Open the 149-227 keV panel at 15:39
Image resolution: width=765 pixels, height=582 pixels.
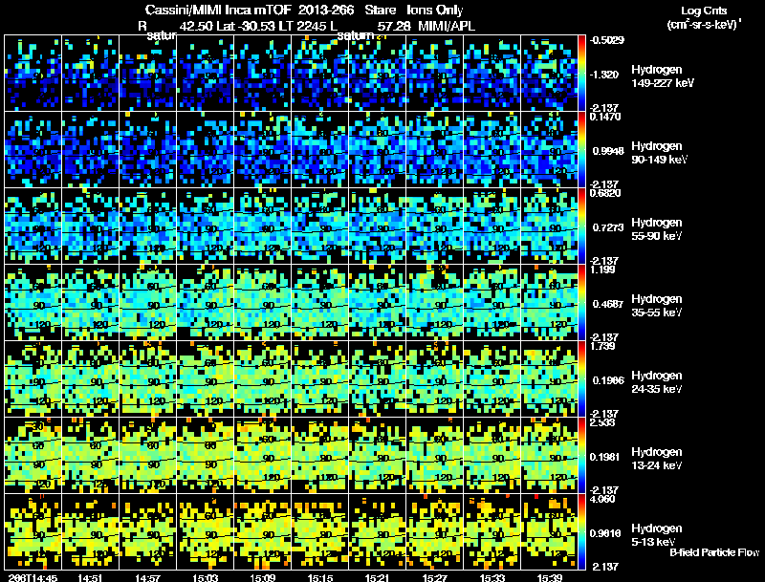(x=550, y=74)
